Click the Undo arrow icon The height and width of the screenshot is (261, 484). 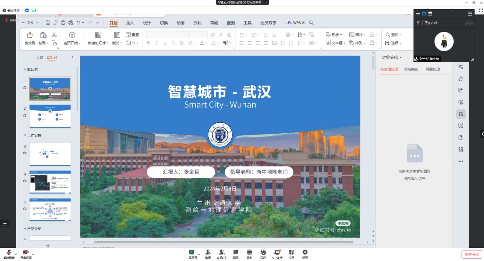click(x=79, y=23)
